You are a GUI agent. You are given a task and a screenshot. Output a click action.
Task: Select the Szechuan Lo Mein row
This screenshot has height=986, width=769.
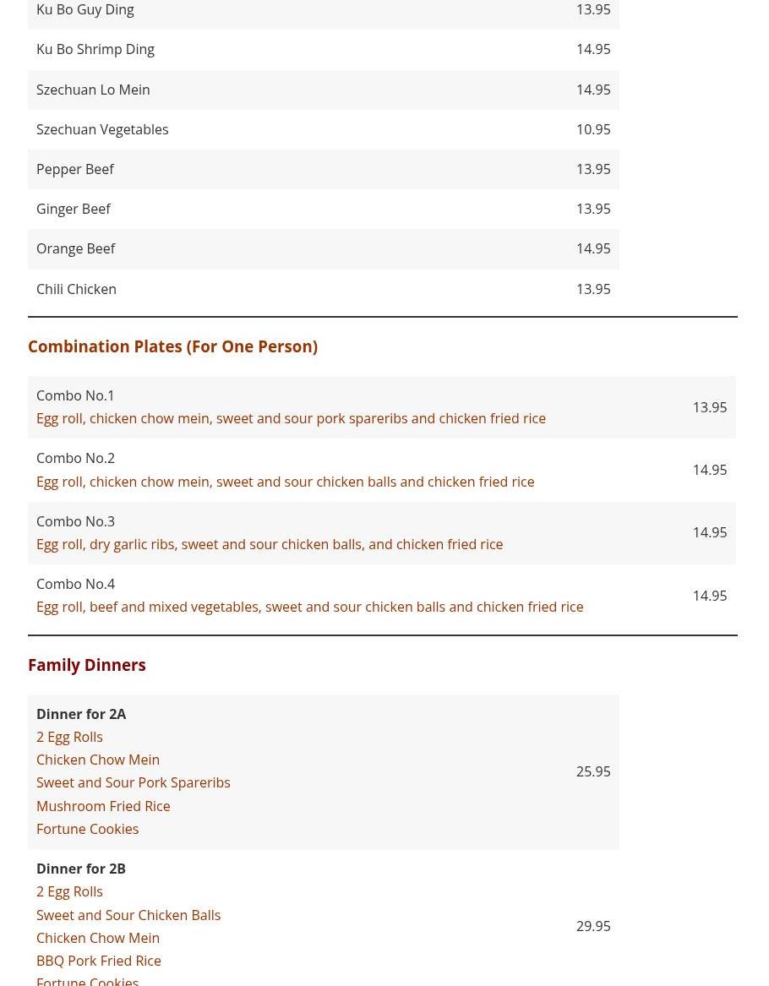pos(93,90)
